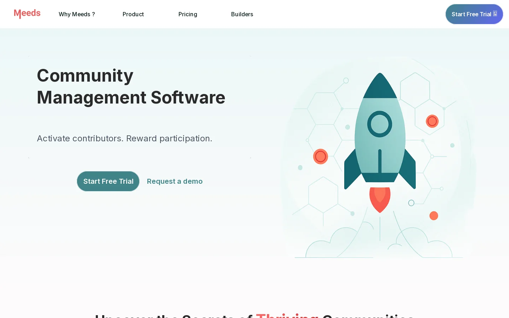Go to the Pricing page
This screenshot has width=509, height=318.
188,14
